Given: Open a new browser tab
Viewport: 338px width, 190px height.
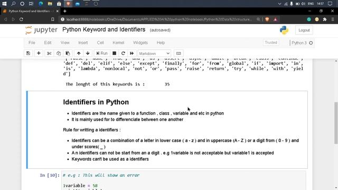Looking at the screenshot, I should [65, 11].
